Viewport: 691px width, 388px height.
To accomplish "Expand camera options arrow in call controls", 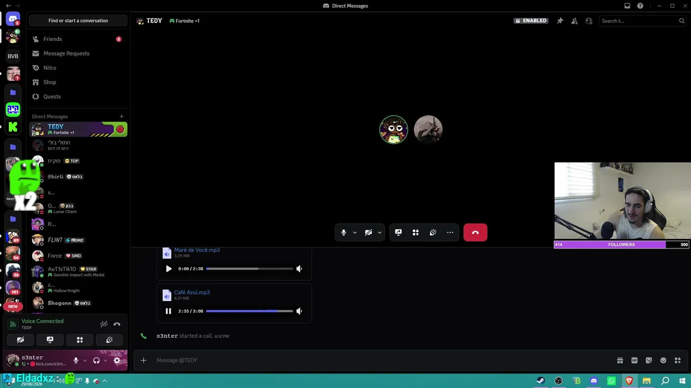I will [x=380, y=232].
